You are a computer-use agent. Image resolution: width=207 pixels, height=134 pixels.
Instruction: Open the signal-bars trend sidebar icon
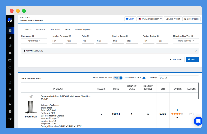10,38
